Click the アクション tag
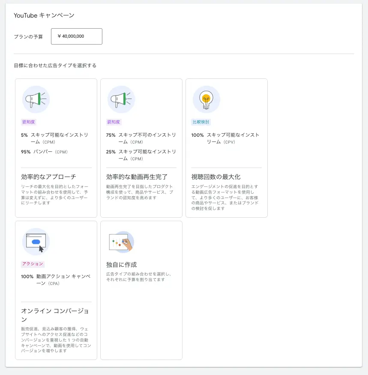Viewport: 368px width, 375px height. coord(33,264)
